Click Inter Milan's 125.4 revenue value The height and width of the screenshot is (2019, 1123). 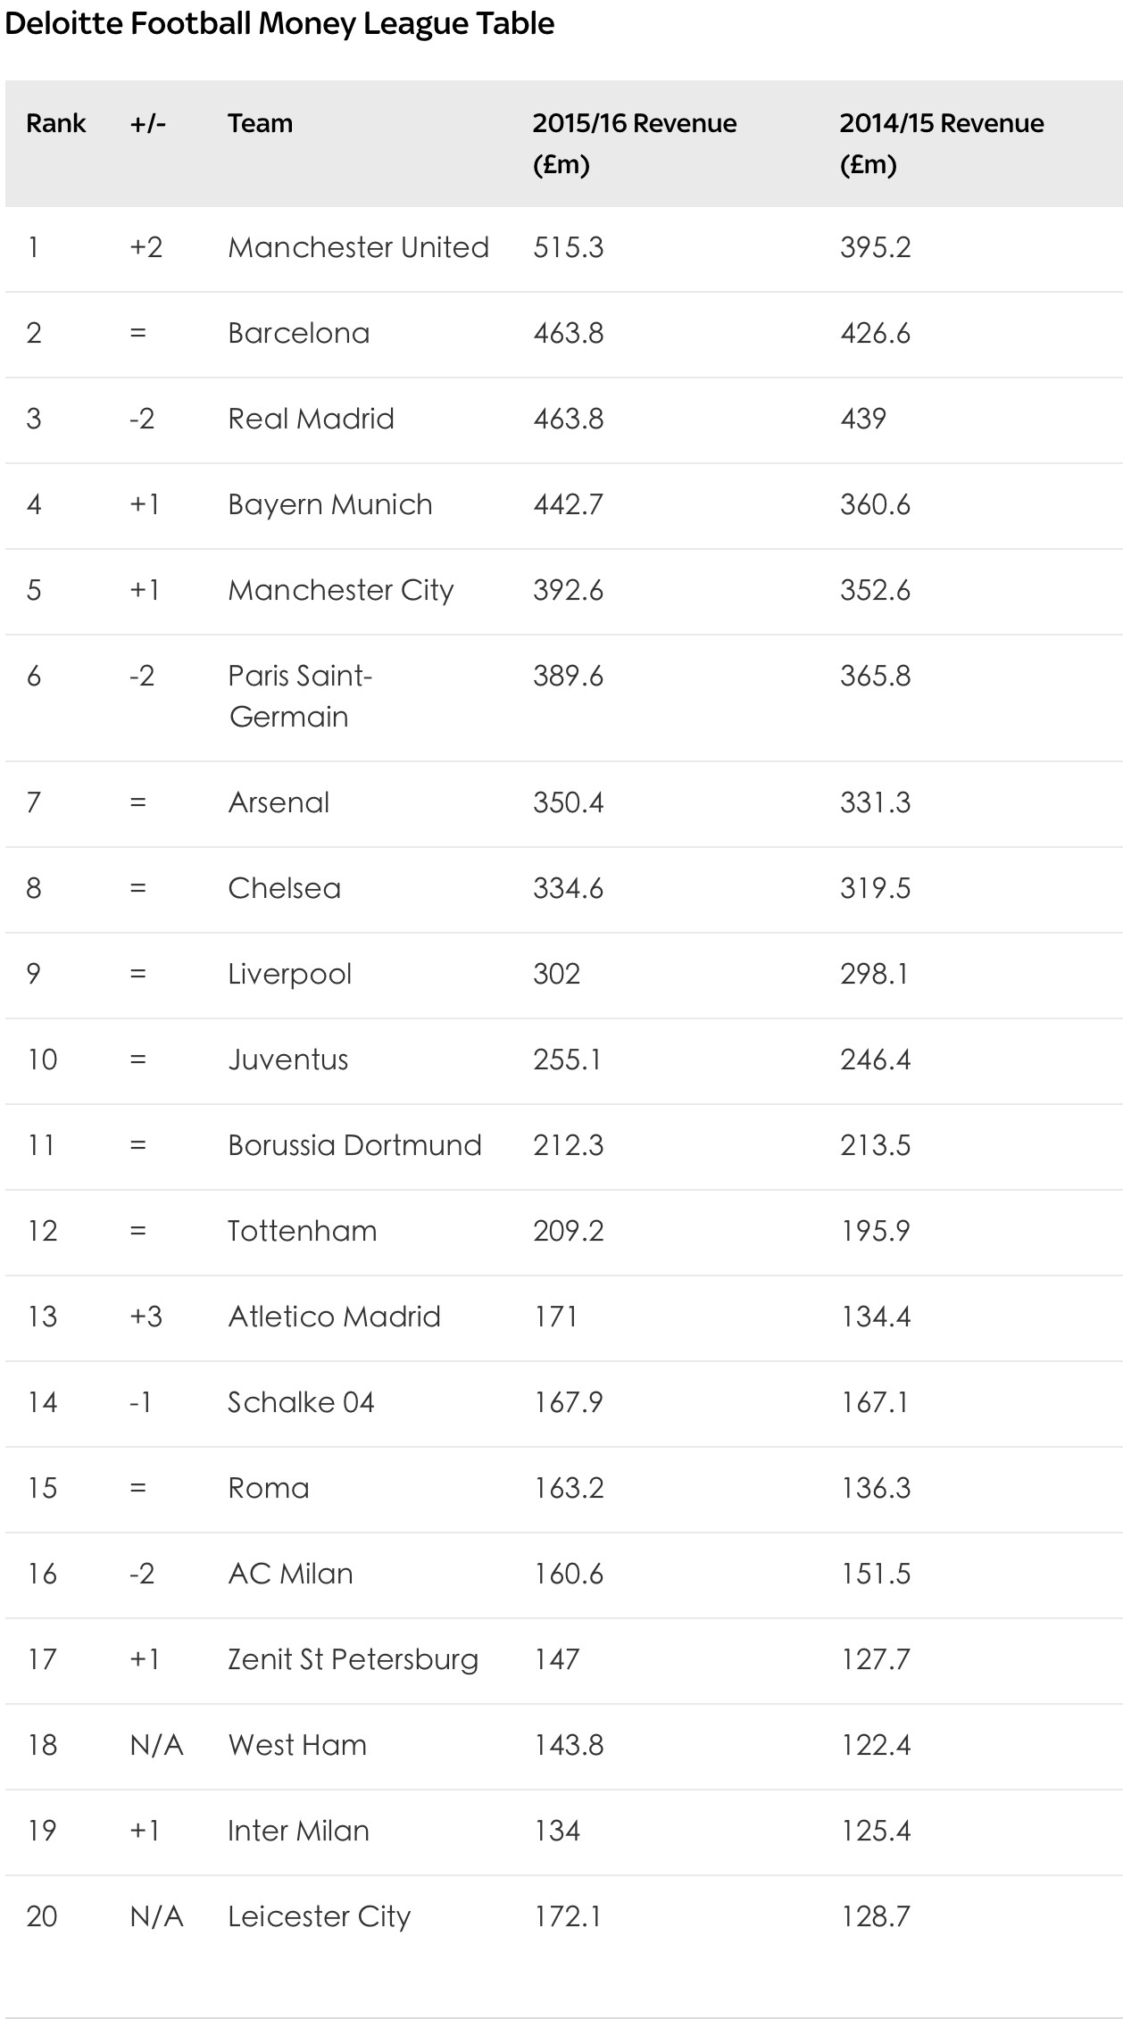(x=875, y=1831)
